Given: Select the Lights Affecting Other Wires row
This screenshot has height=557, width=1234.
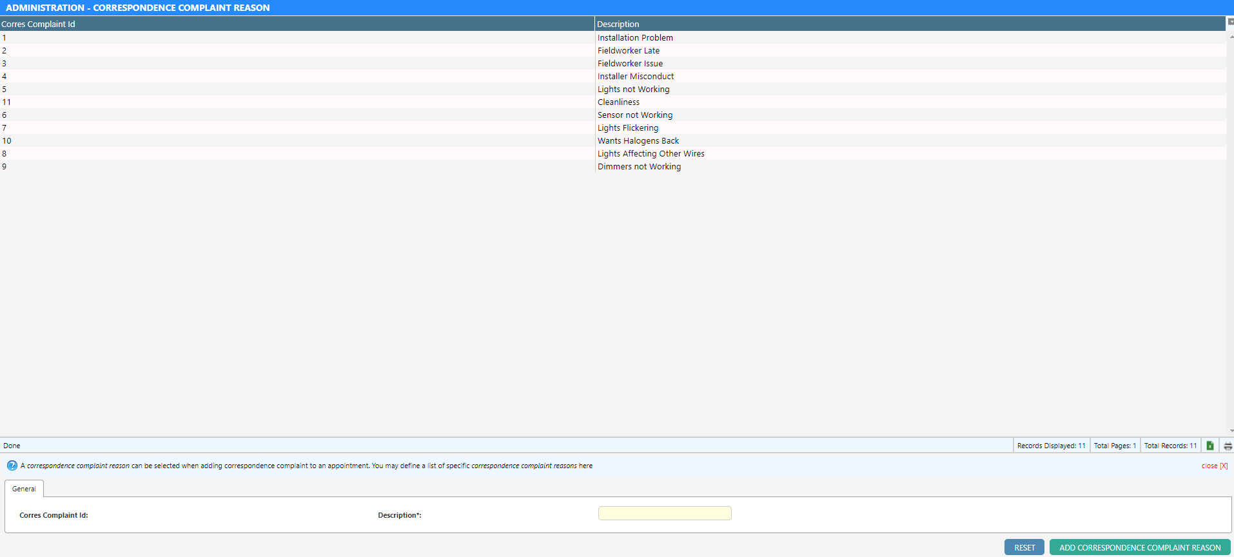Looking at the screenshot, I should click(651, 153).
